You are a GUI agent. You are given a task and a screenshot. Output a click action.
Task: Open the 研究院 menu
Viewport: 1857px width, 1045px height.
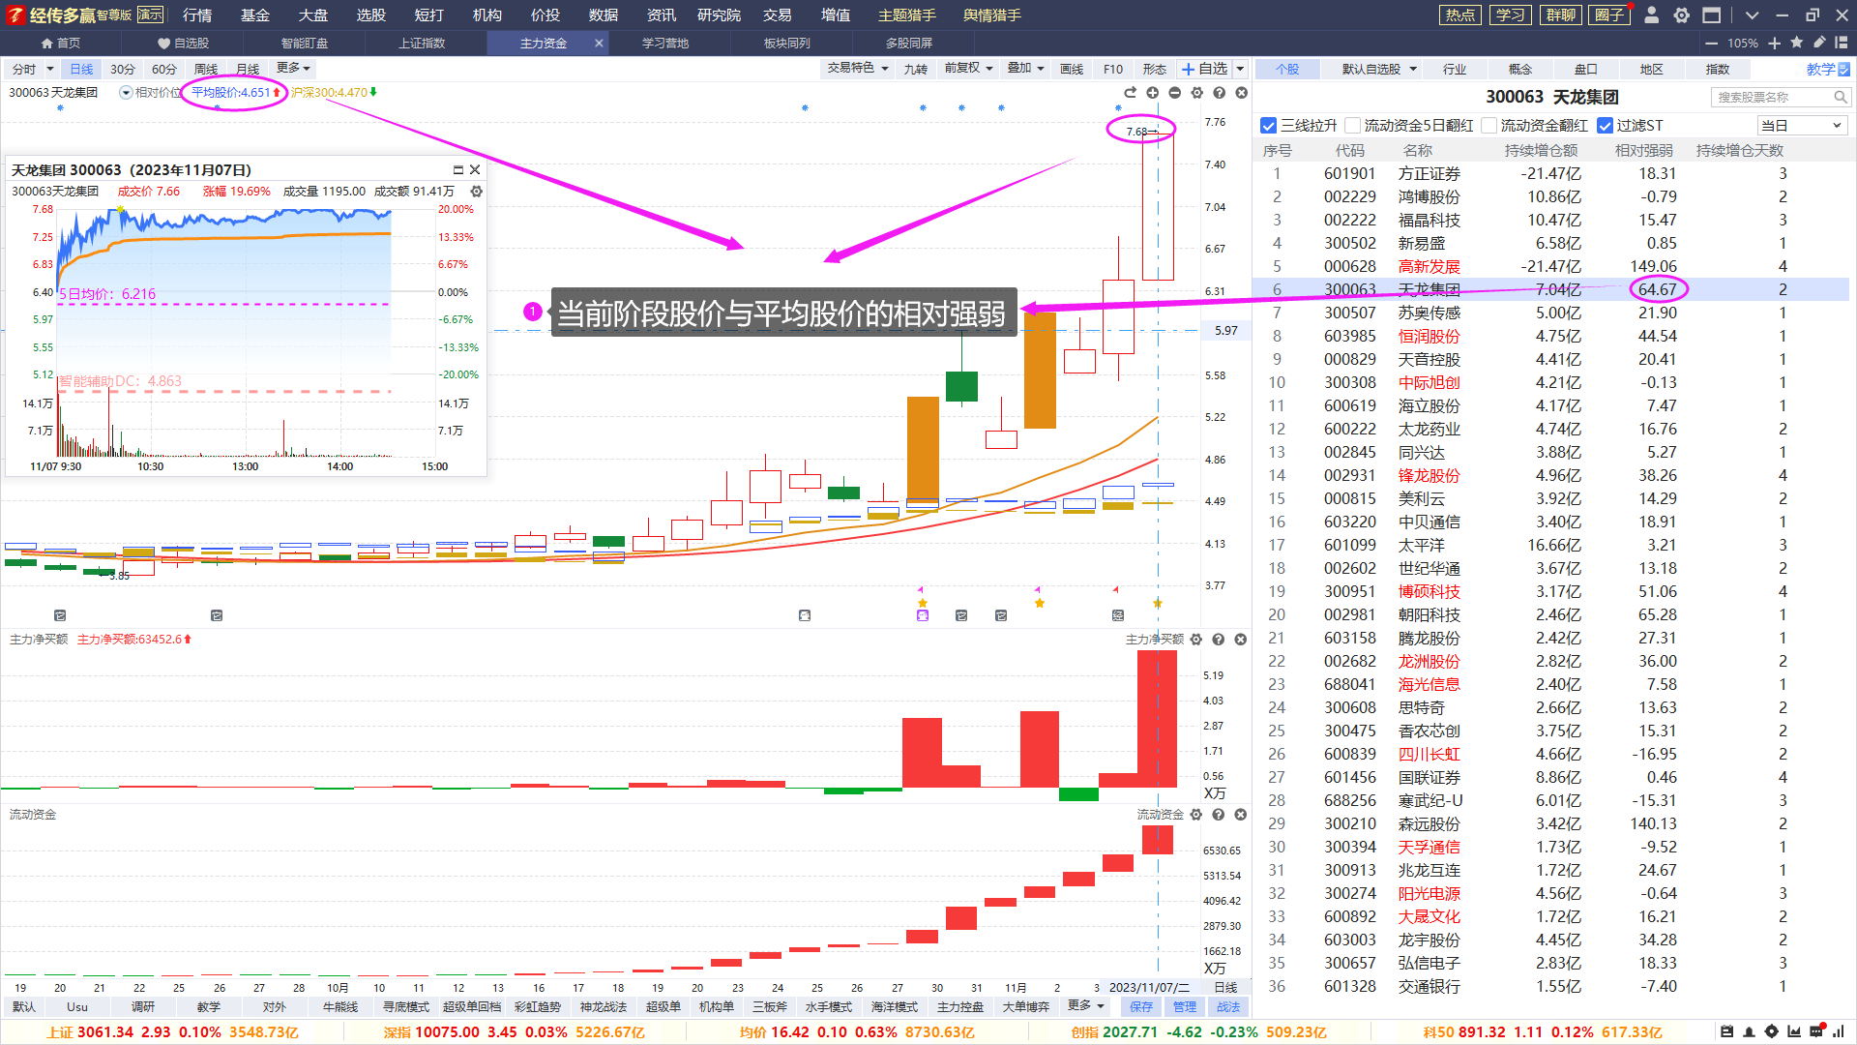click(719, 15)
